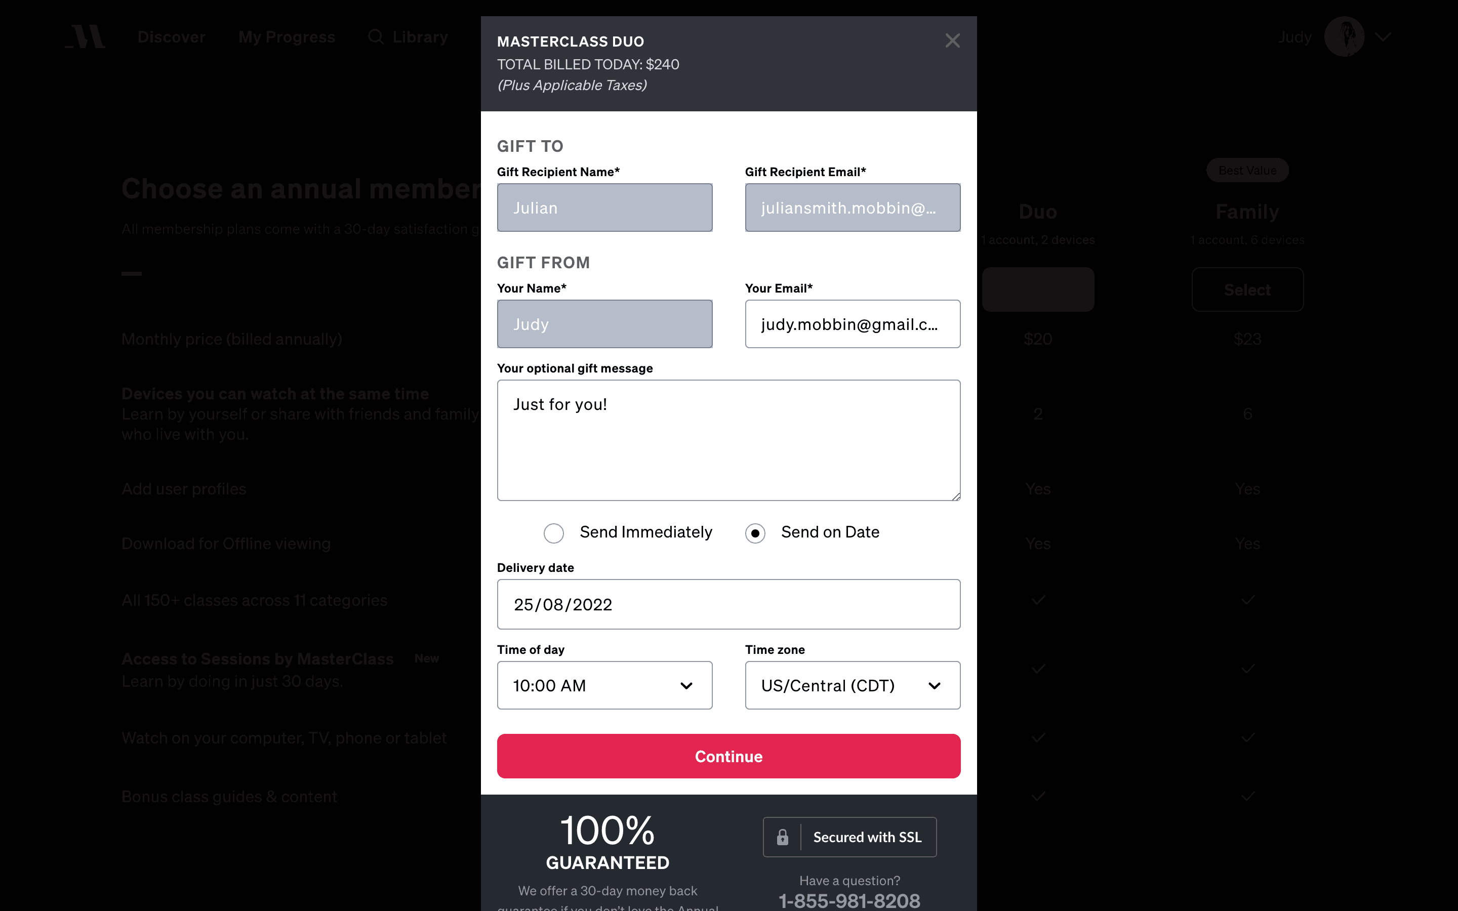Click the Gift Recipient Email field
Viewport: 1458px width, 911px height.
[x=852, y=208]
